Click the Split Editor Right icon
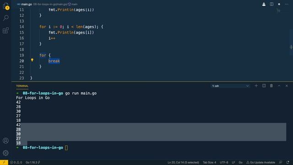This screenshot has width=293, height=165. coord(271,4)
